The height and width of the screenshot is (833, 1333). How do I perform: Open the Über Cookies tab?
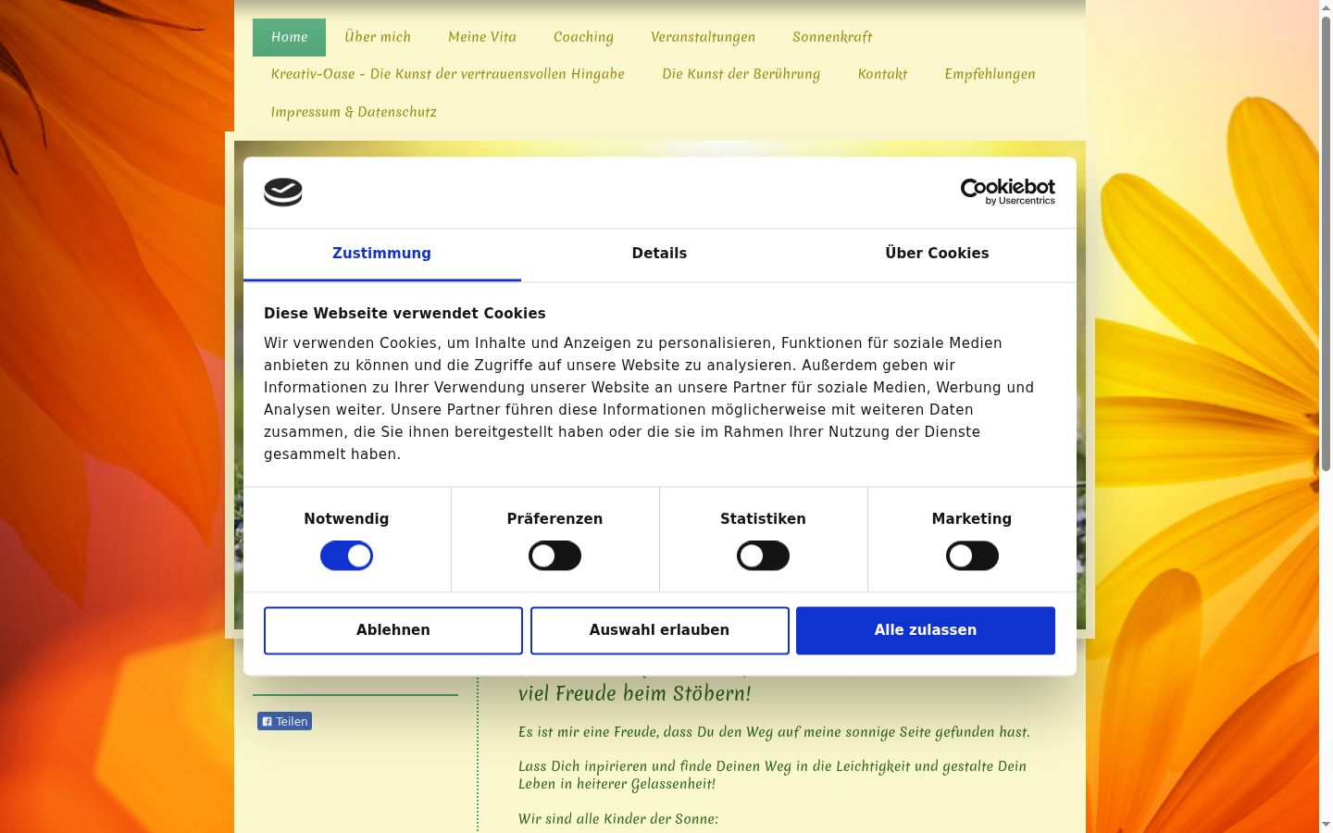937,254
